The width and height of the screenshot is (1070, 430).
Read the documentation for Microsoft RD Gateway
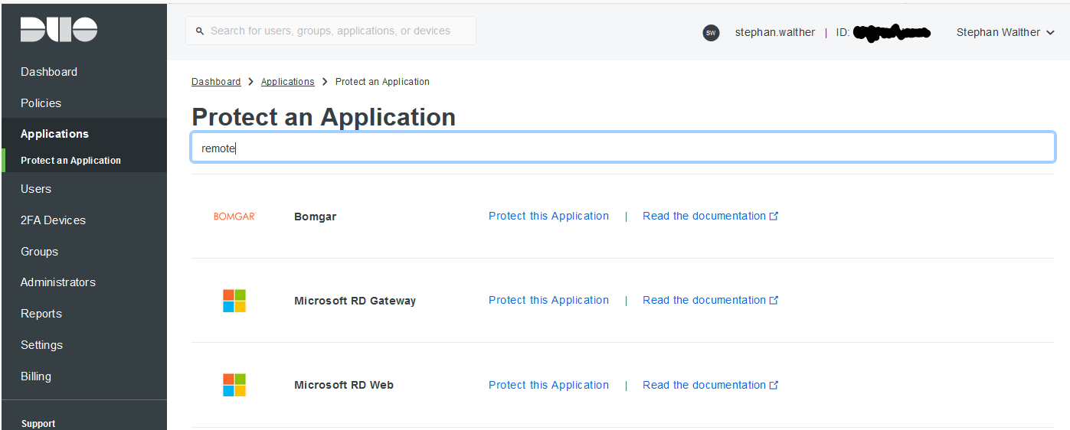click(x=704, y=300)
